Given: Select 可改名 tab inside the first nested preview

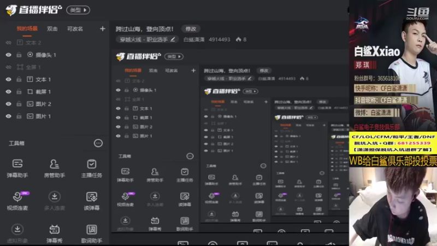Looking at the screenshot, I should 171,71.
